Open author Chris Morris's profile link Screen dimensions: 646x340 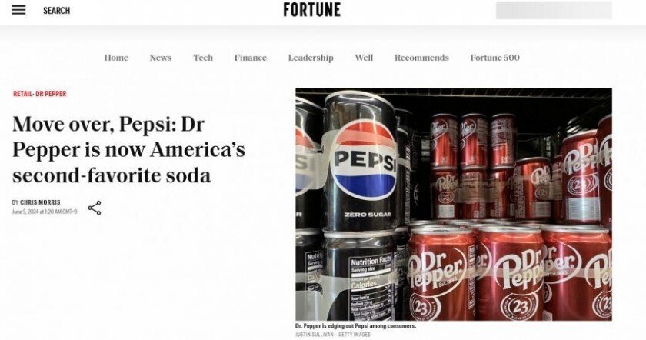40,202
